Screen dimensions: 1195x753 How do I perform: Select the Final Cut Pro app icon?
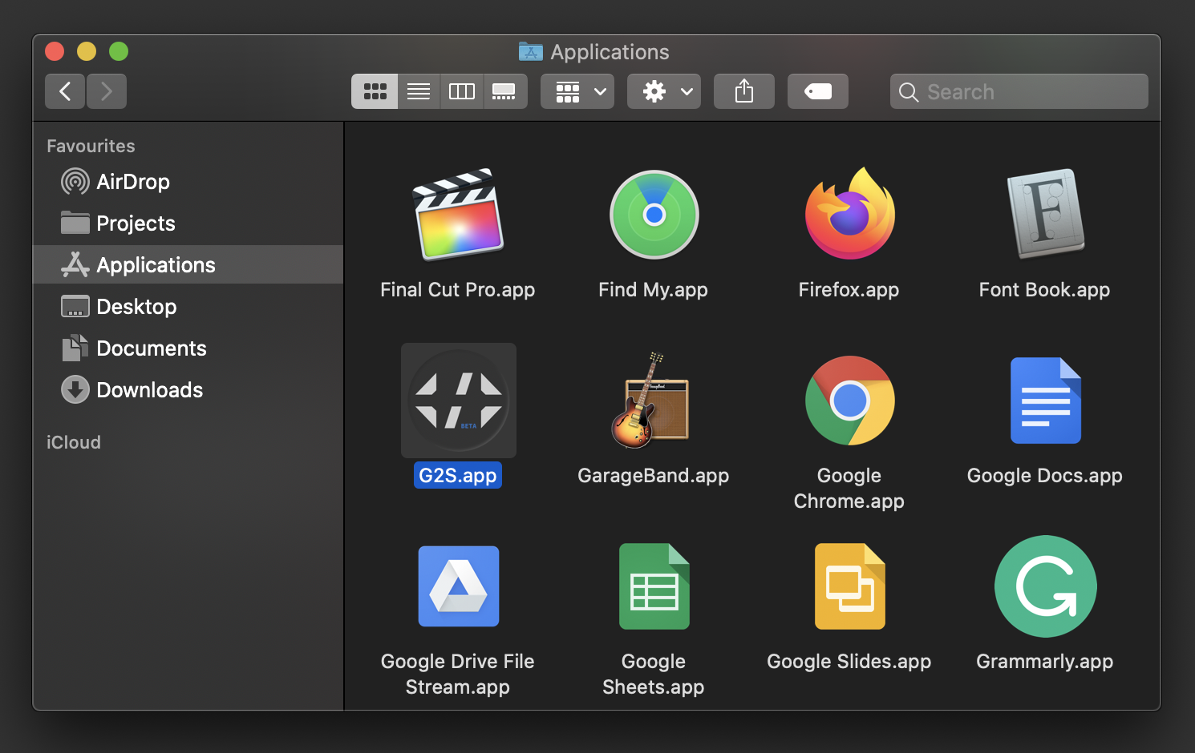(x=458, y=214)
